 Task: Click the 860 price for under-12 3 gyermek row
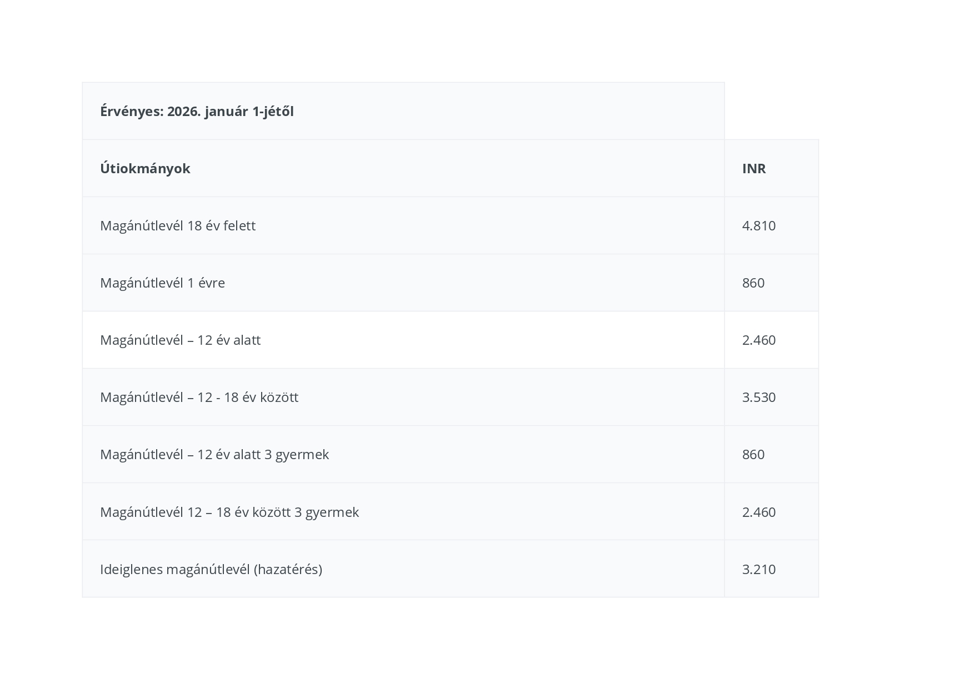753,455
